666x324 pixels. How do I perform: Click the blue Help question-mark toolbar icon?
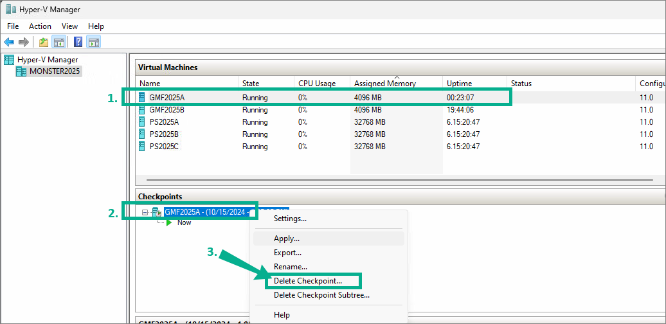tap(78, 42)
